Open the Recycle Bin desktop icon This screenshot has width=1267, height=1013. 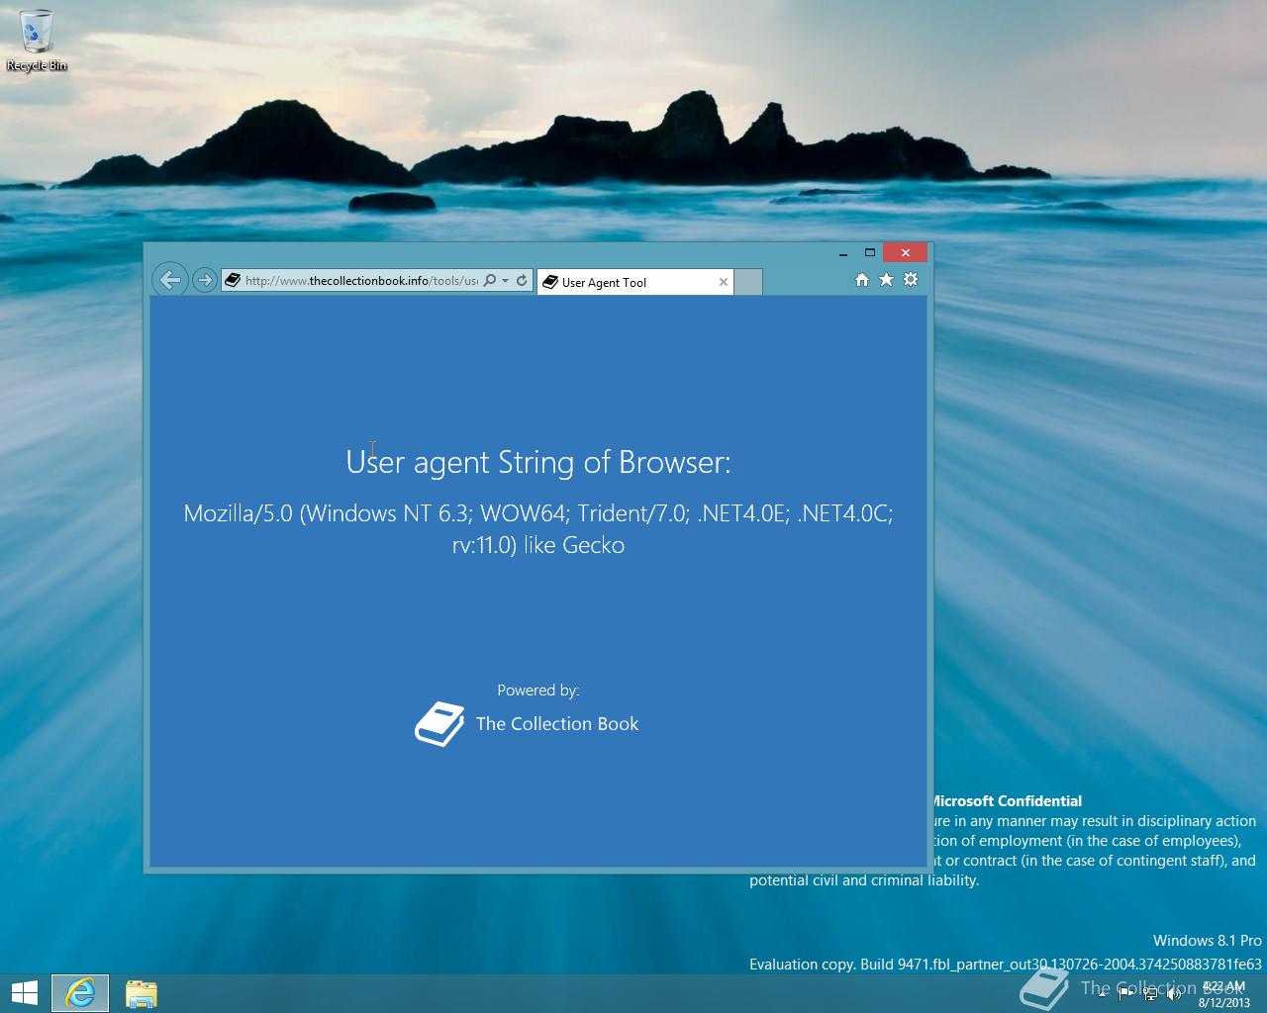(37, 40)
